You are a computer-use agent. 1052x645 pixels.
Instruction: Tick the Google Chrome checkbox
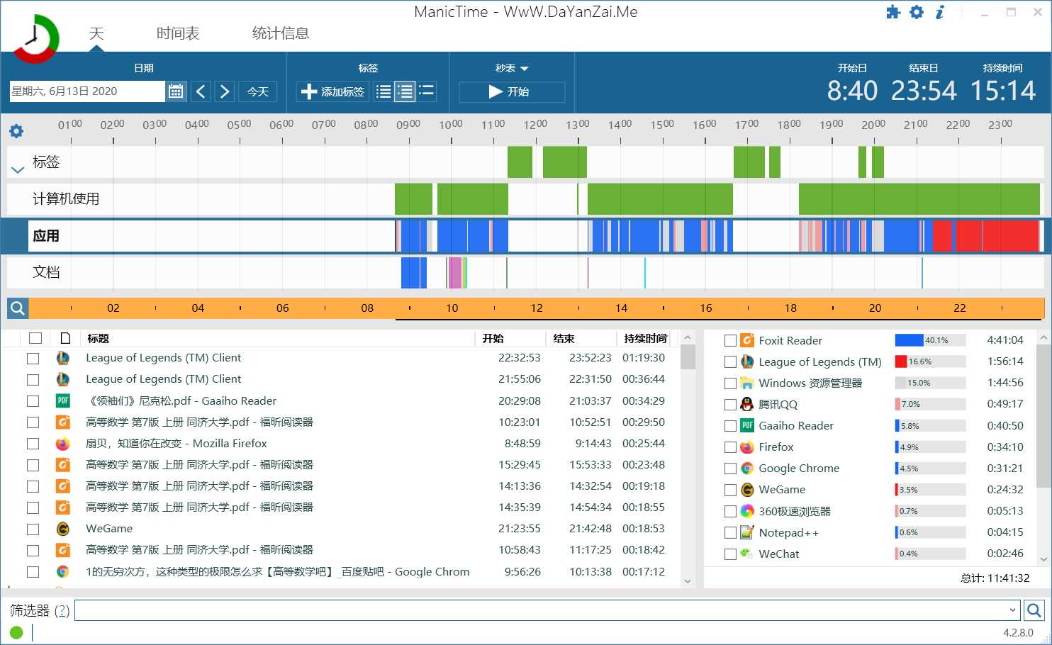[x=730, y=469]
